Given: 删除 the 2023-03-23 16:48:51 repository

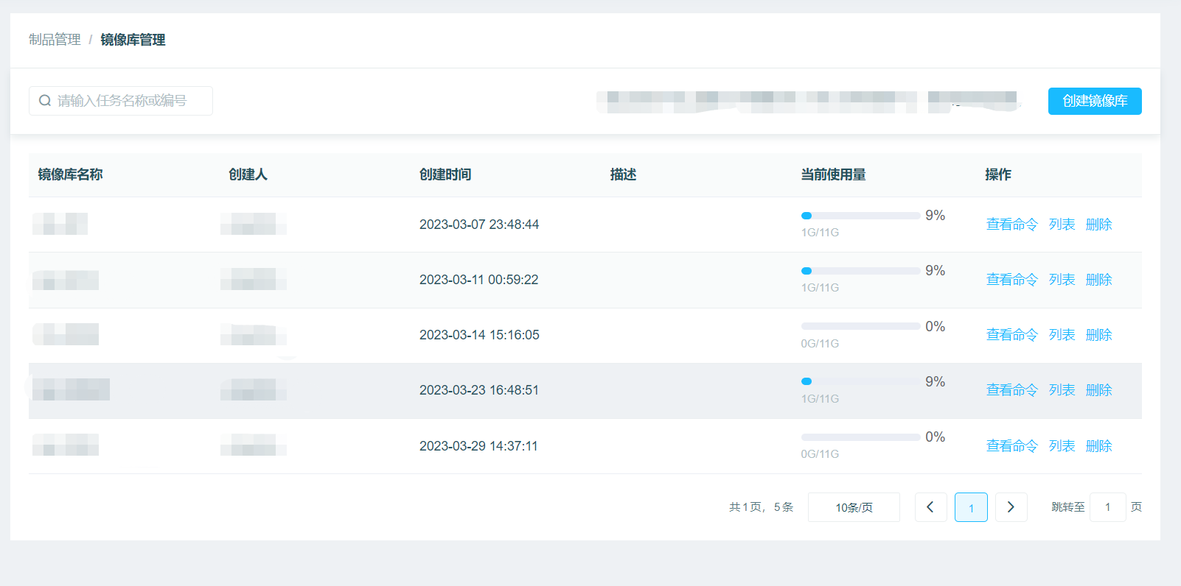Looking at the screenshot, I should click(1098, 390).
